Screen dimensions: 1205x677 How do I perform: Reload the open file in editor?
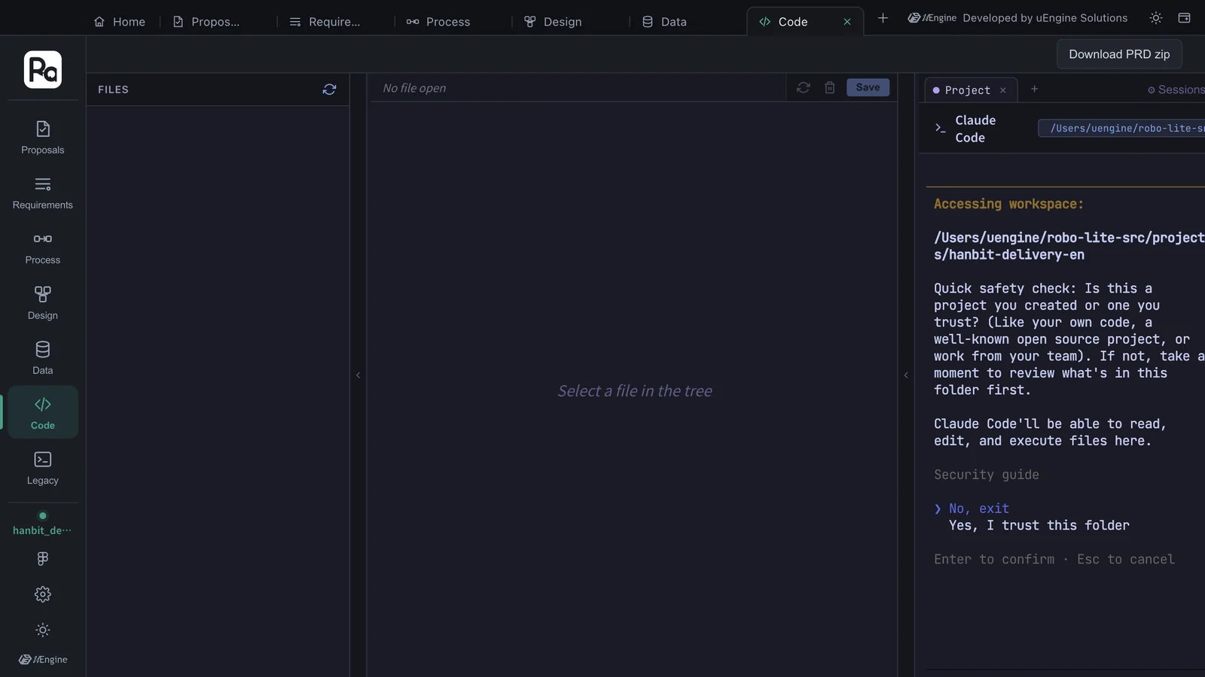click(804, 87)
